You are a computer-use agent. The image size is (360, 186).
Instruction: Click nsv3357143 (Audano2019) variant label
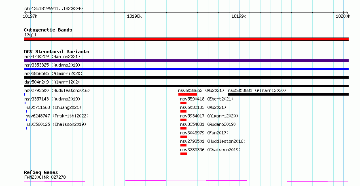tap(52, 99)
